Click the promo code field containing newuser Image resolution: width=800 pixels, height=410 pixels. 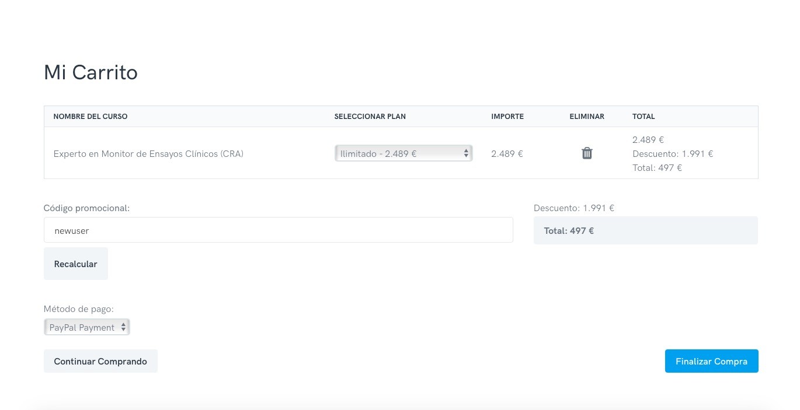pyautogui.click(x=279, y=230)
